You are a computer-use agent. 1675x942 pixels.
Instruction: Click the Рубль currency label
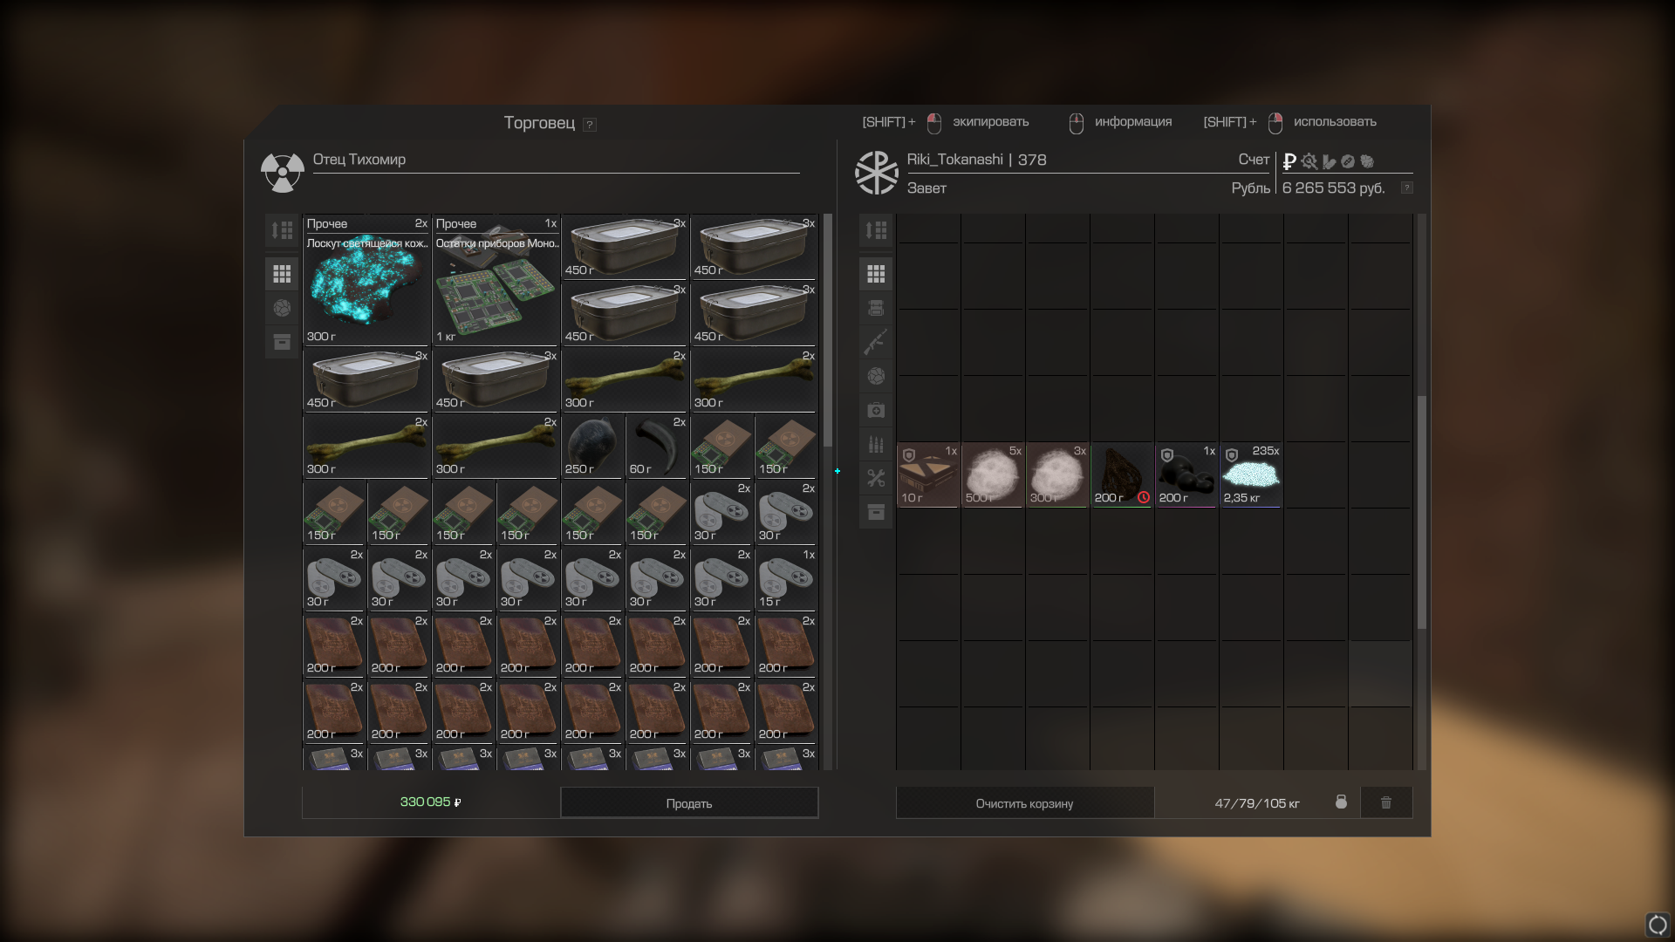coord(1250,188)
